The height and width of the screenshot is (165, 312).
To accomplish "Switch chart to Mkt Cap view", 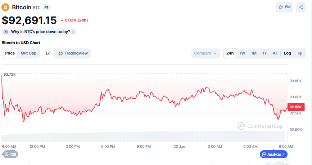I will [28, 53].
